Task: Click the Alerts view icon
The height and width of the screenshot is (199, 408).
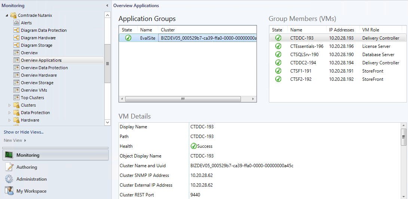Action: [x=16, y=23]
